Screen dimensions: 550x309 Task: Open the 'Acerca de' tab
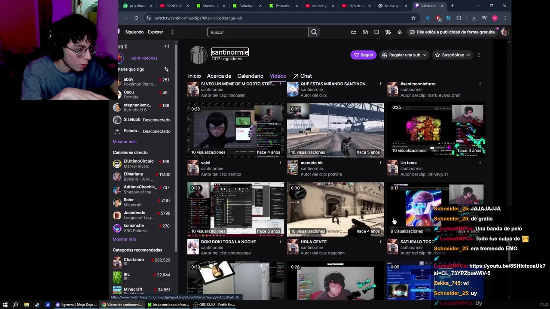(219, 76)
